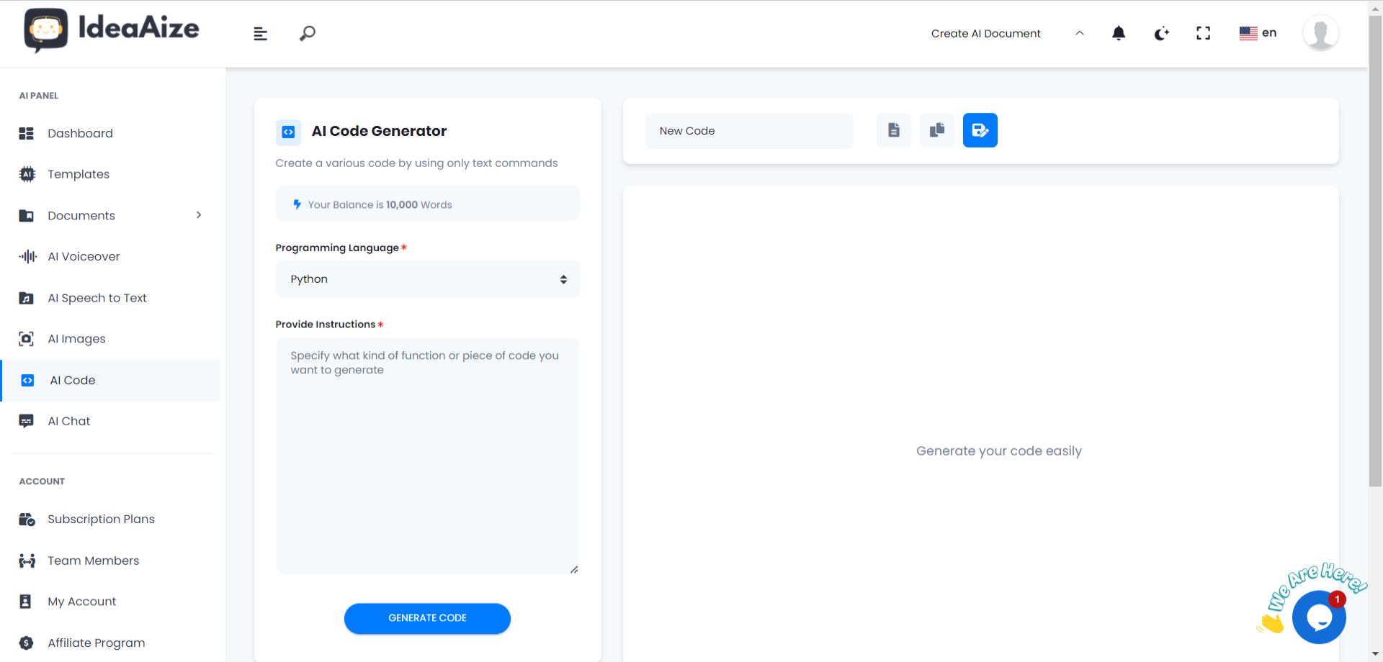Open the search icon in the top bar
This screenshot has width=1383, height=662.
tap(306, 33)
